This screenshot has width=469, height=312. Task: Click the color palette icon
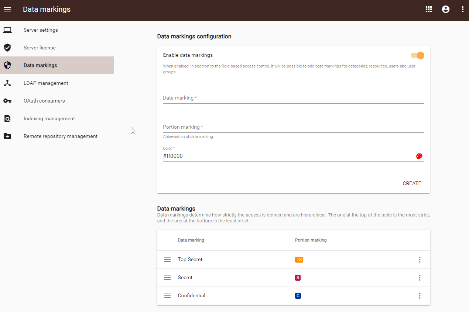tap(419, 156)
